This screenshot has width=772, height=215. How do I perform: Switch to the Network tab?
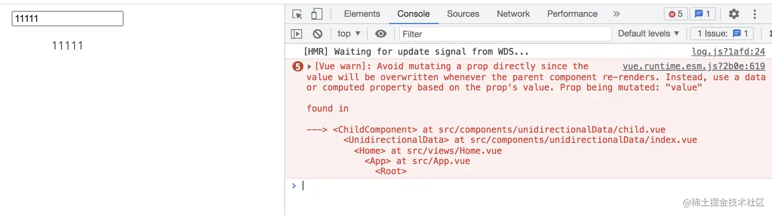point(513,14)
